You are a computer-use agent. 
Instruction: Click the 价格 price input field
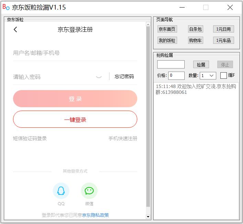pos(176,75)
